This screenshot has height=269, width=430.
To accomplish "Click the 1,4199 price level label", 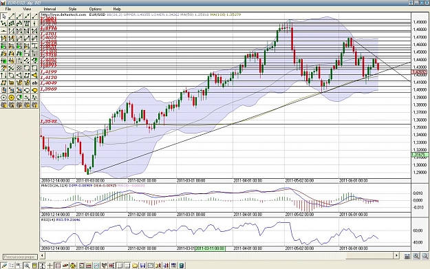I will 49,72.
